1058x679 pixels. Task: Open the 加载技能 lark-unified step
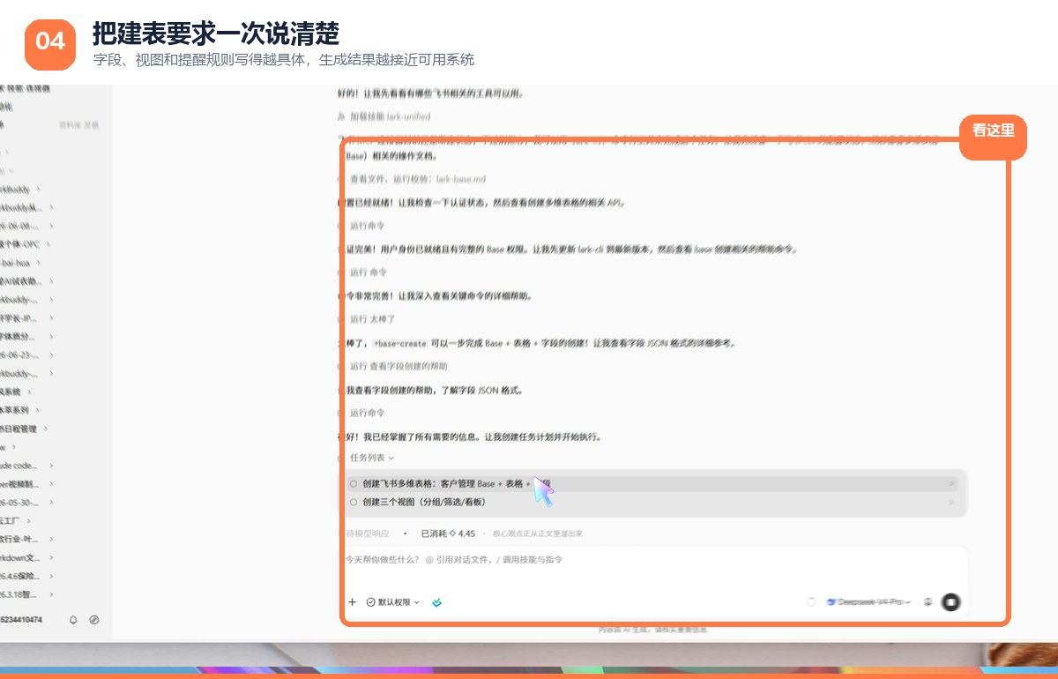[x=390, y=116]
